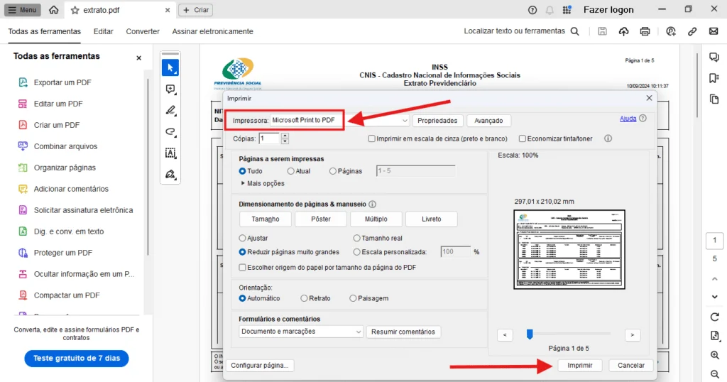The width and height of the screenshot is (727, 382).
Task: Enable grayscale printing checkbox
Action: click(x=371, y=138)
